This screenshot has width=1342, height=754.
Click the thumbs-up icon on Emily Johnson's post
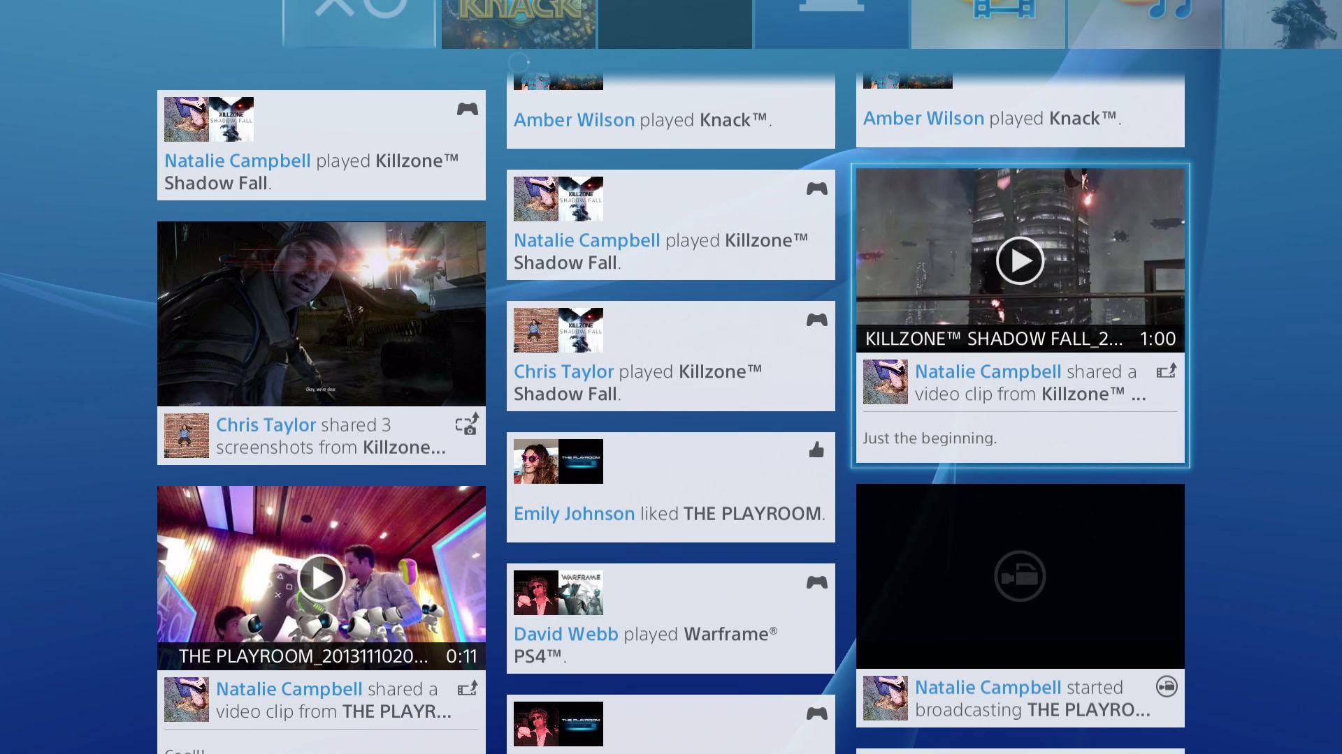pyautogui.click(x=816, y=450)
